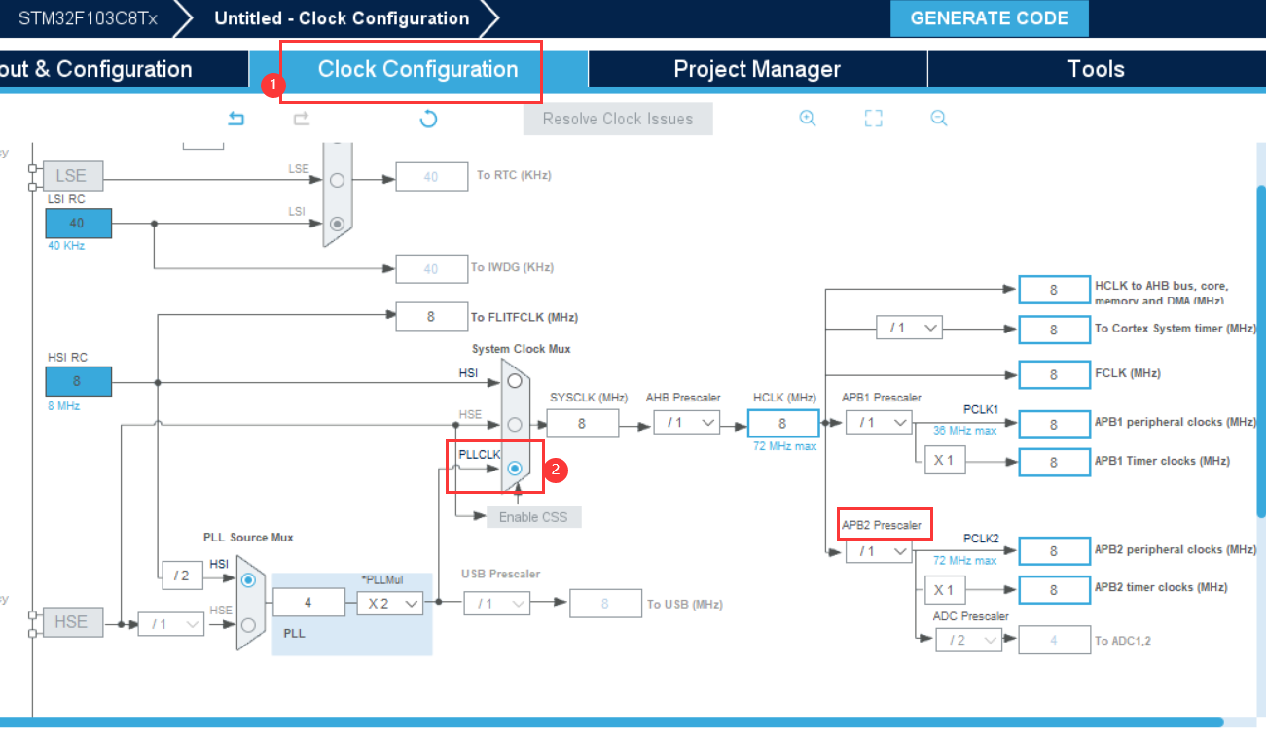Open the USB Prescaler dropdown
The height and width of the screenshot is (733, 1266).
point(496,603)
